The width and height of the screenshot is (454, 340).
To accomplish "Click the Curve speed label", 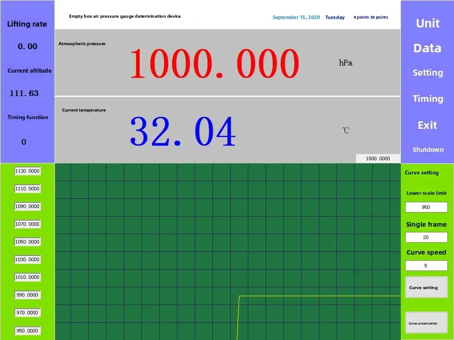I will click(x=426, y=252).
